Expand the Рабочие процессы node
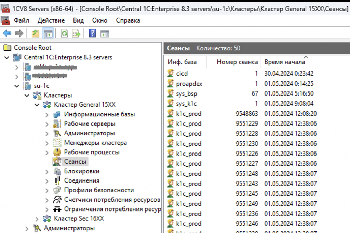 (47, 152)
